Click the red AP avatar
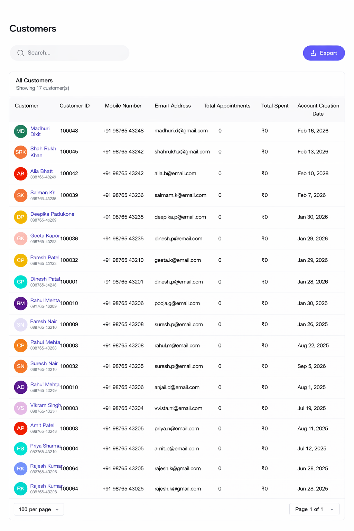The image size is (354, 531). (x=21, y=429)
